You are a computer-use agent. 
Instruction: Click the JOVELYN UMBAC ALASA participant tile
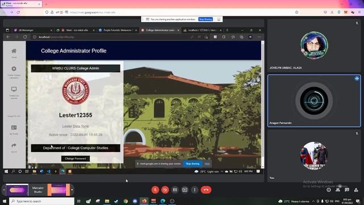314,46
